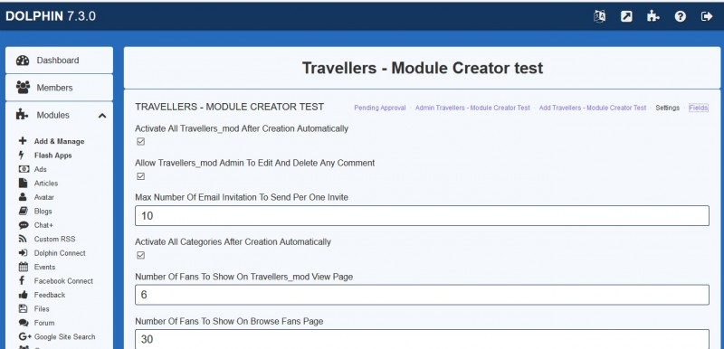The image size is (724, 349).
Task: Click the document icon beside Articles
Action: click(23, 183)
